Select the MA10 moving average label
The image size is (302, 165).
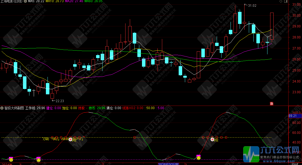click(x=55, y=1)
